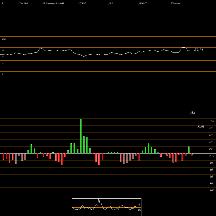Viewport: 216px width, 216px height.
Task: Select the tallest green MR histogram bar
Action: [81, 136]
